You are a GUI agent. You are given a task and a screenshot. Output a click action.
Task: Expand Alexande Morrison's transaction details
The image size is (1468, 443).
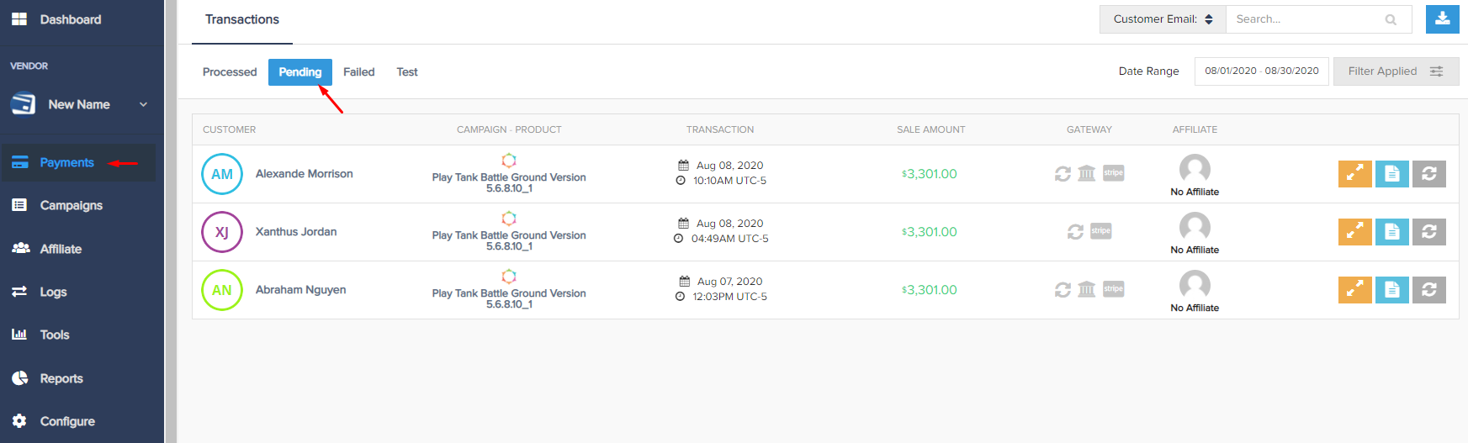click(x=1354, y=174)
